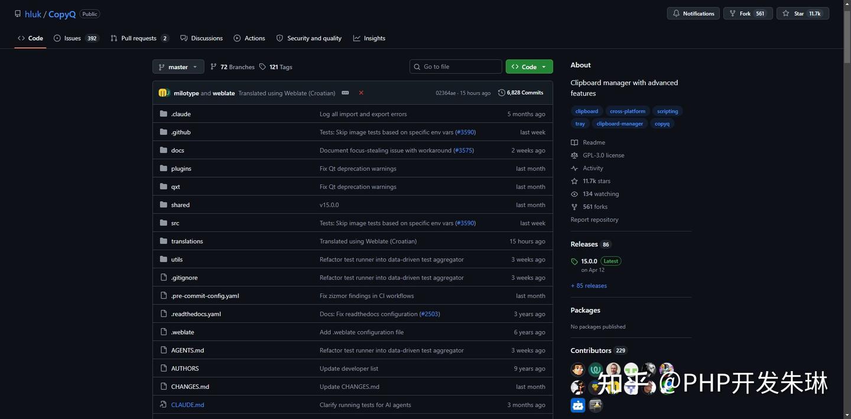Screen dimensions: 851x419
Task: Open the 6,828 Commits history
Action: (521, 93)
